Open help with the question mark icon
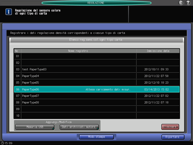Image resolution: width=193 pixels, height=145 pixels. (x=188, y=3)
